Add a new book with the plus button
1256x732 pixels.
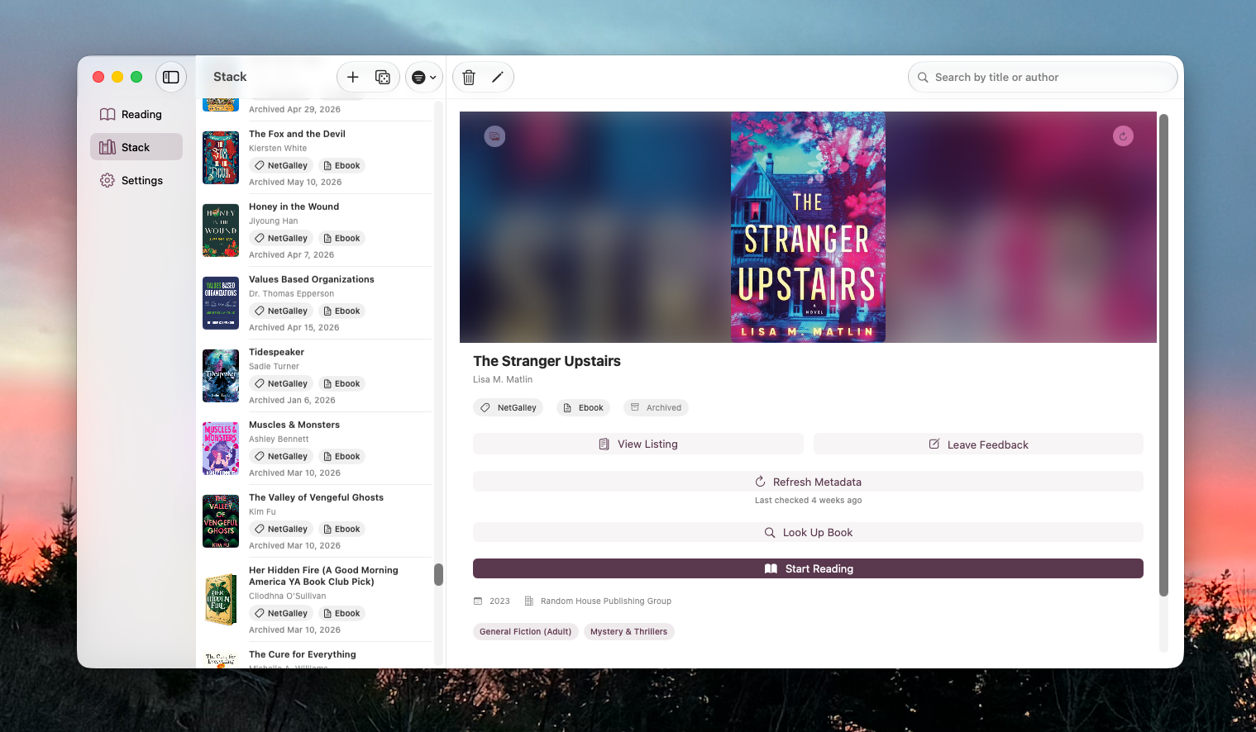tap(353, 77)
